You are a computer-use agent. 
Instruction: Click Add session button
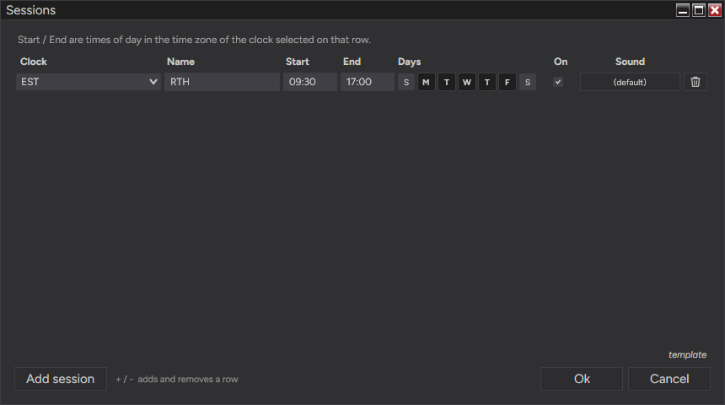(61, 379)
